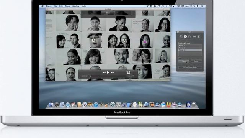
Task: Click the clock showing 20:29
Action: (190, 6)
